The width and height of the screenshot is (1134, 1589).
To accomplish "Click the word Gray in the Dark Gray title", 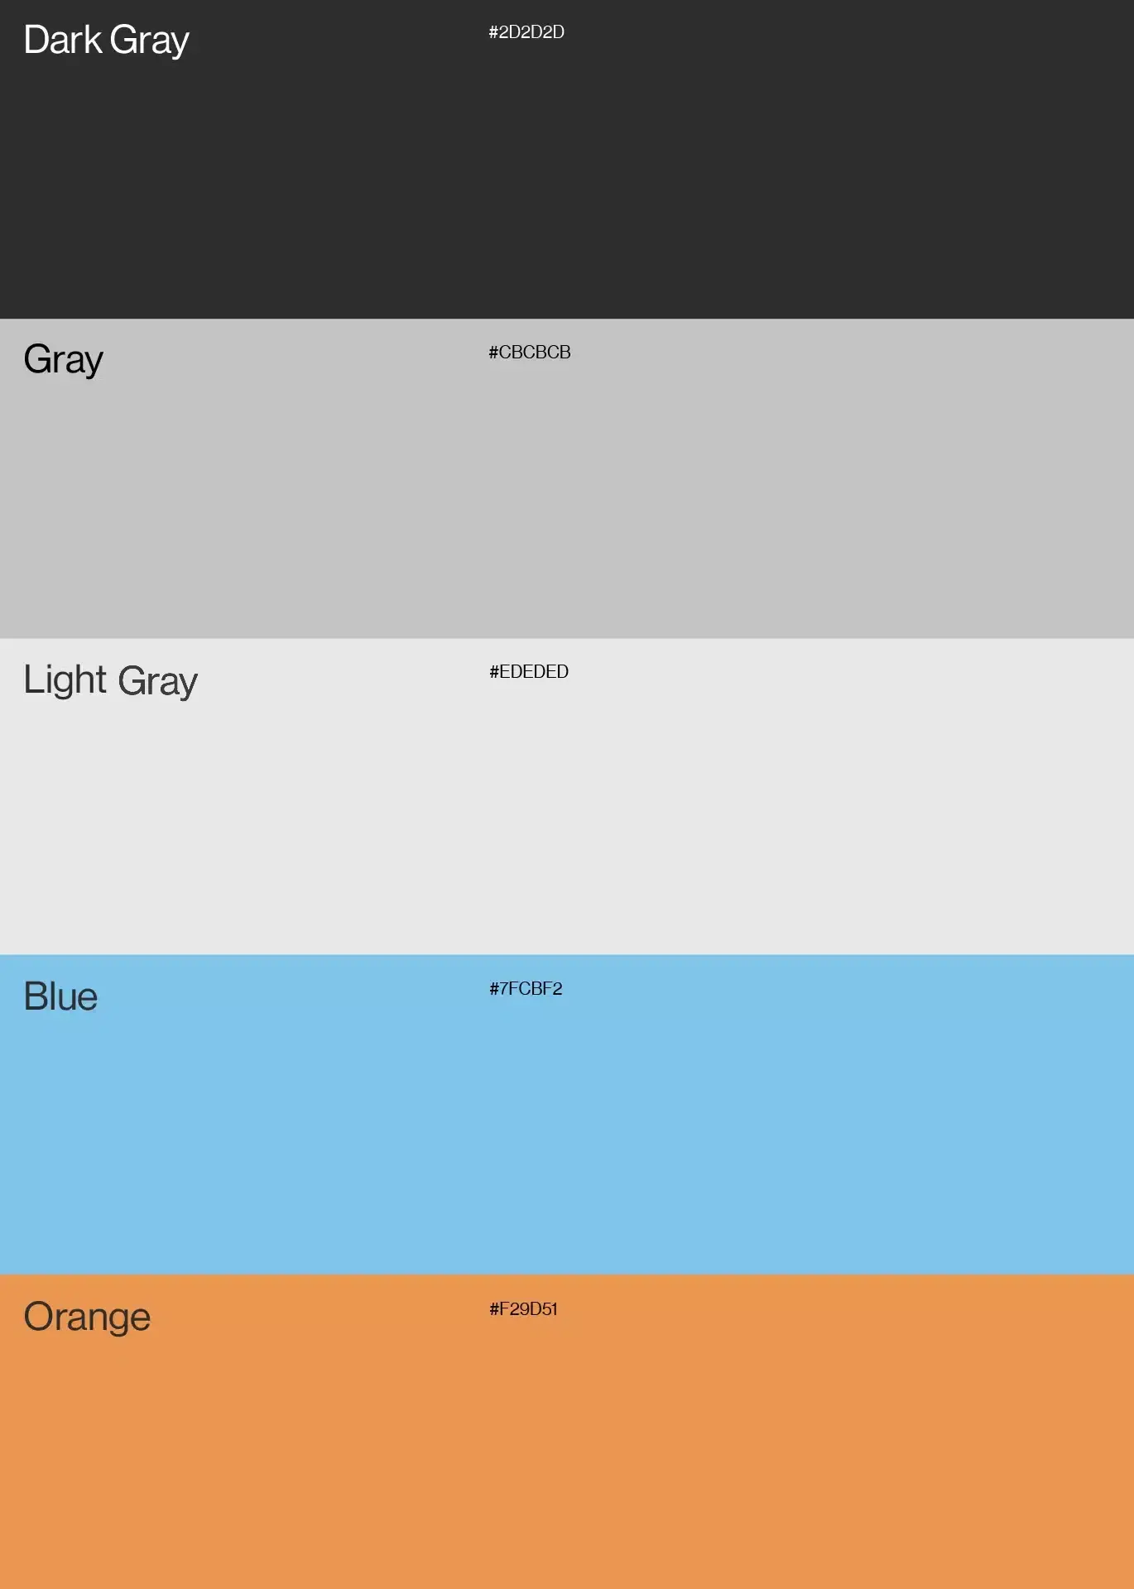I will point(149,42).
